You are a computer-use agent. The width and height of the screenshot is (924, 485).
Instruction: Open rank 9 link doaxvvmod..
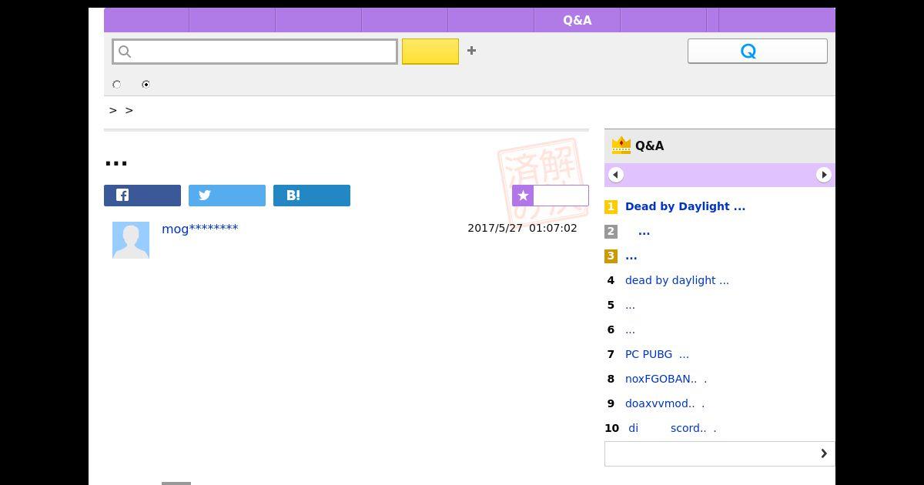(x=665, y=403)
